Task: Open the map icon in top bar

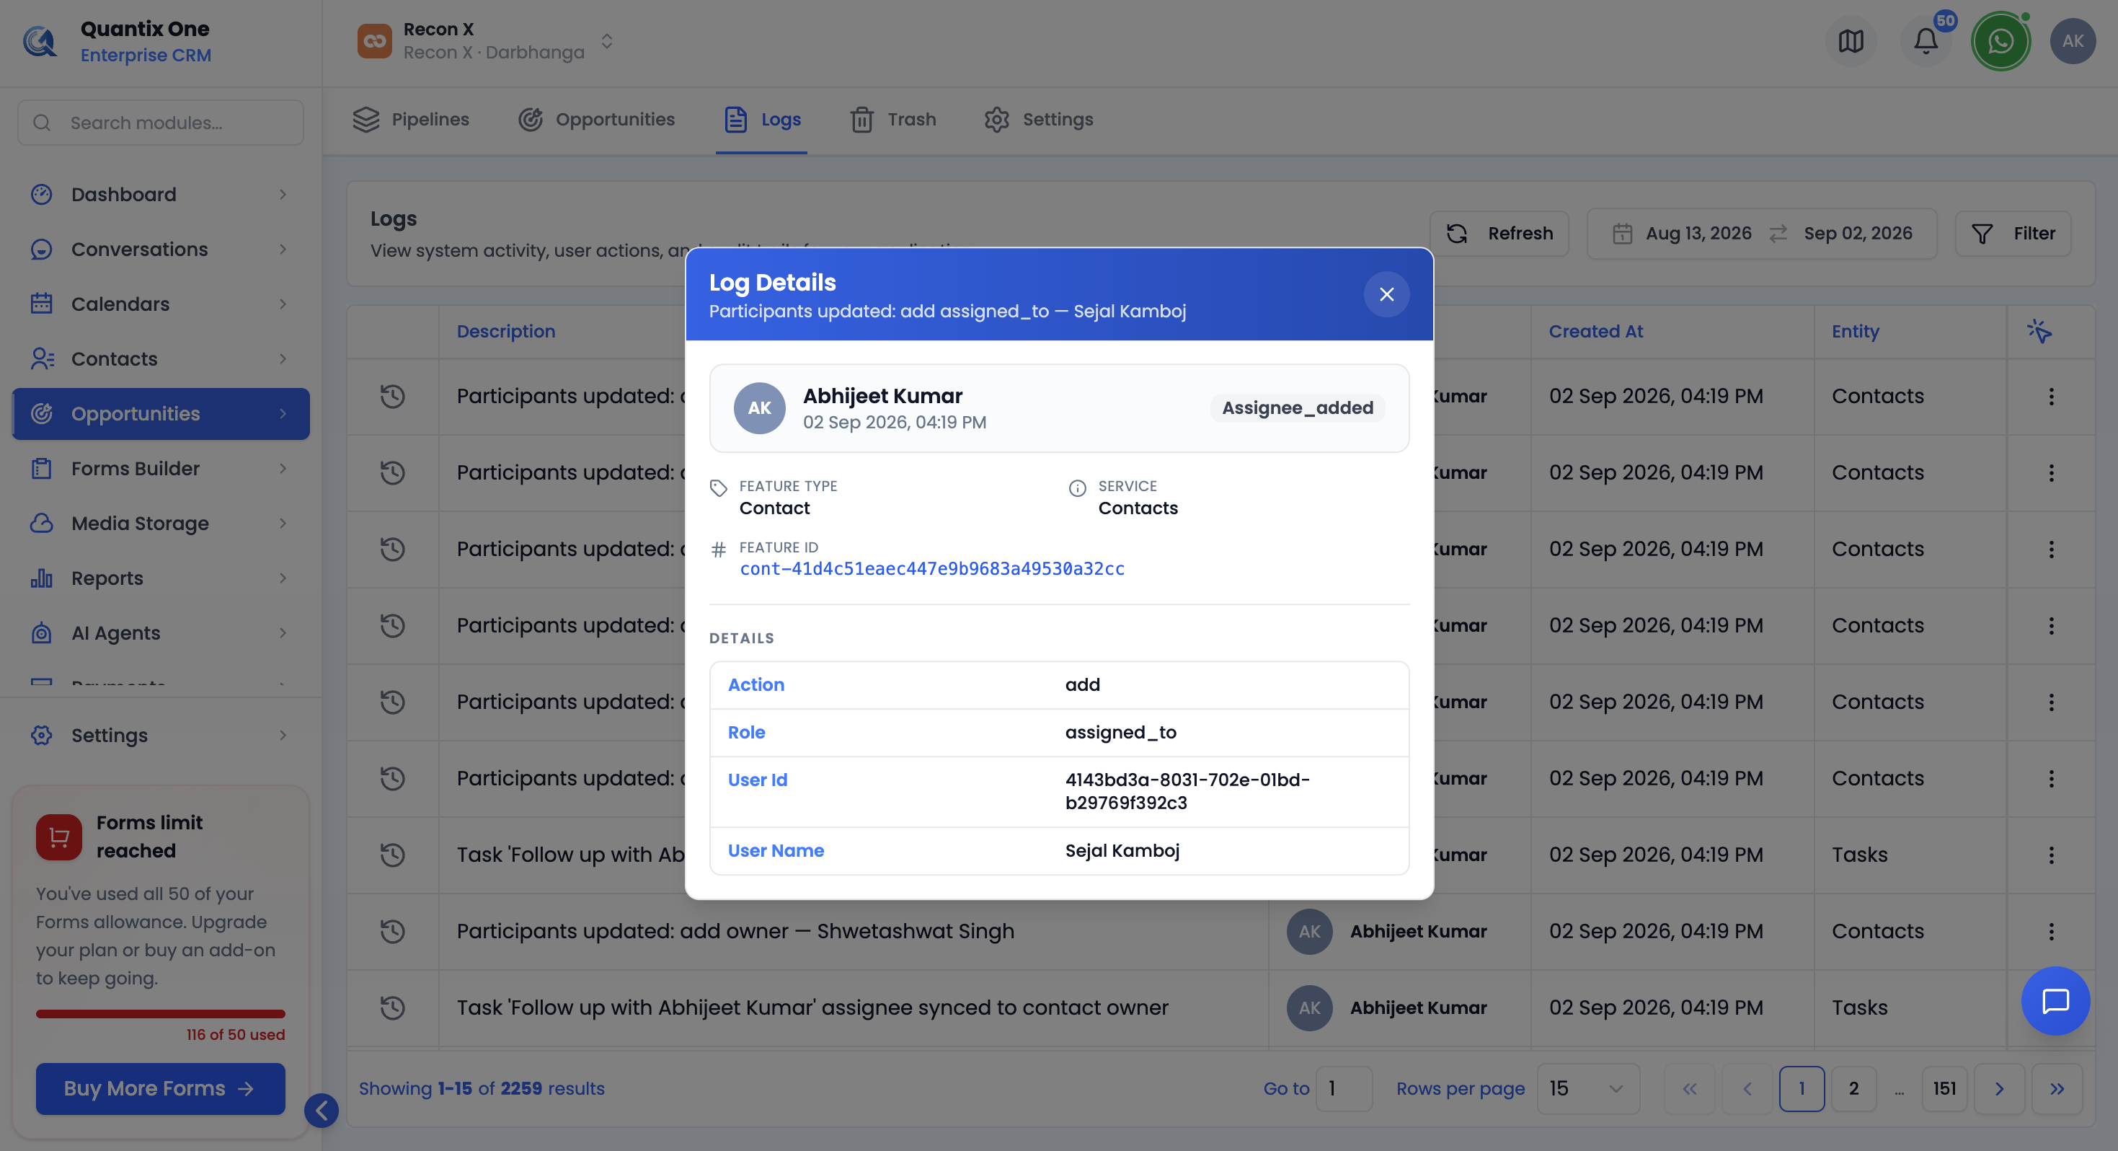Action: pyautogui.click(x=1851, y=41)
